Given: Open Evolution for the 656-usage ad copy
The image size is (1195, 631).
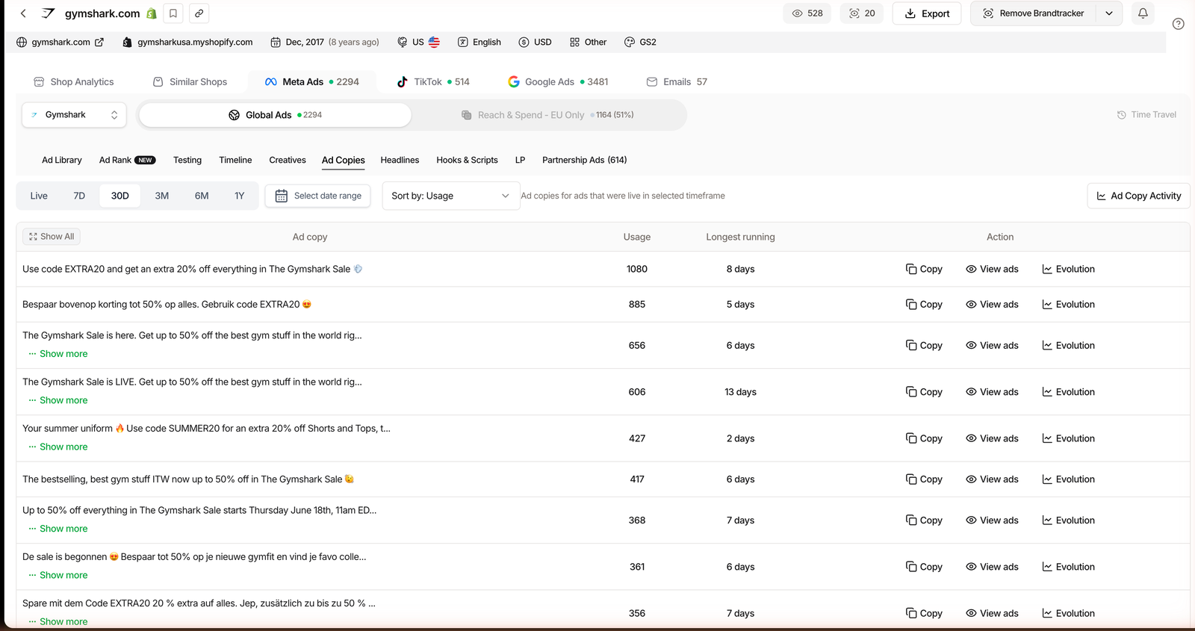Looking at the screenshot, I should [1068, 345].
